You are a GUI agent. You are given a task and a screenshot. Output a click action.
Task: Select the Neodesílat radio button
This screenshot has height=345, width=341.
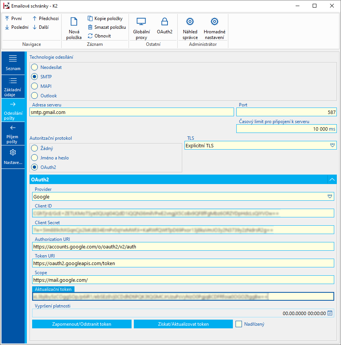coord(35,67)
